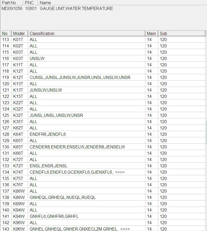Select GNHEQL,GRHEQL,NUEQL,RUEQL classification
207x231 pixels.
(x=63, y=197)
